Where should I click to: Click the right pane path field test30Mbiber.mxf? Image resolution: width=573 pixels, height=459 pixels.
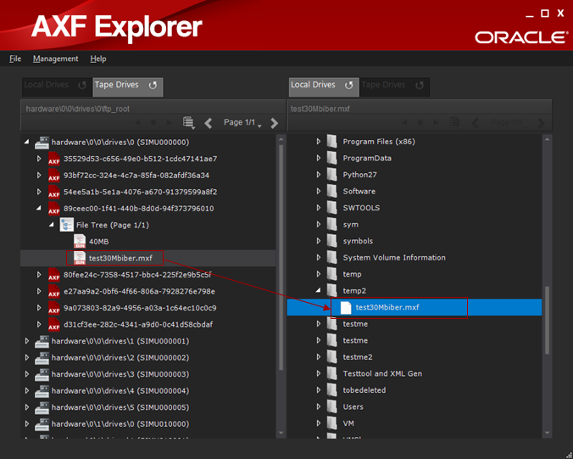(x=420, y=109)
